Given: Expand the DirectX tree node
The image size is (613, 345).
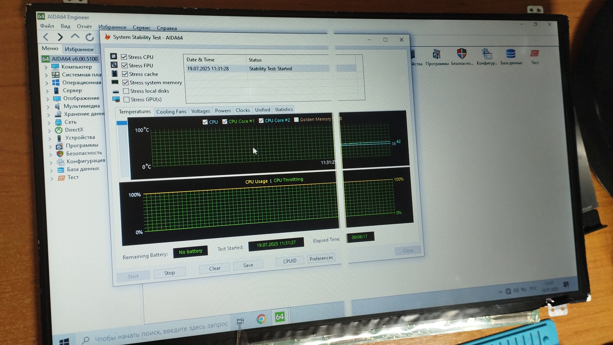Looking at the screenshot, I should pyautogui.click(x=49, y=131).
